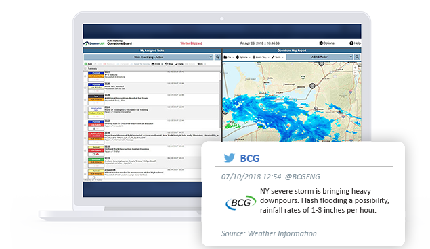Open the Help question mark icon
430x249 pixels.
pos(351,43)
